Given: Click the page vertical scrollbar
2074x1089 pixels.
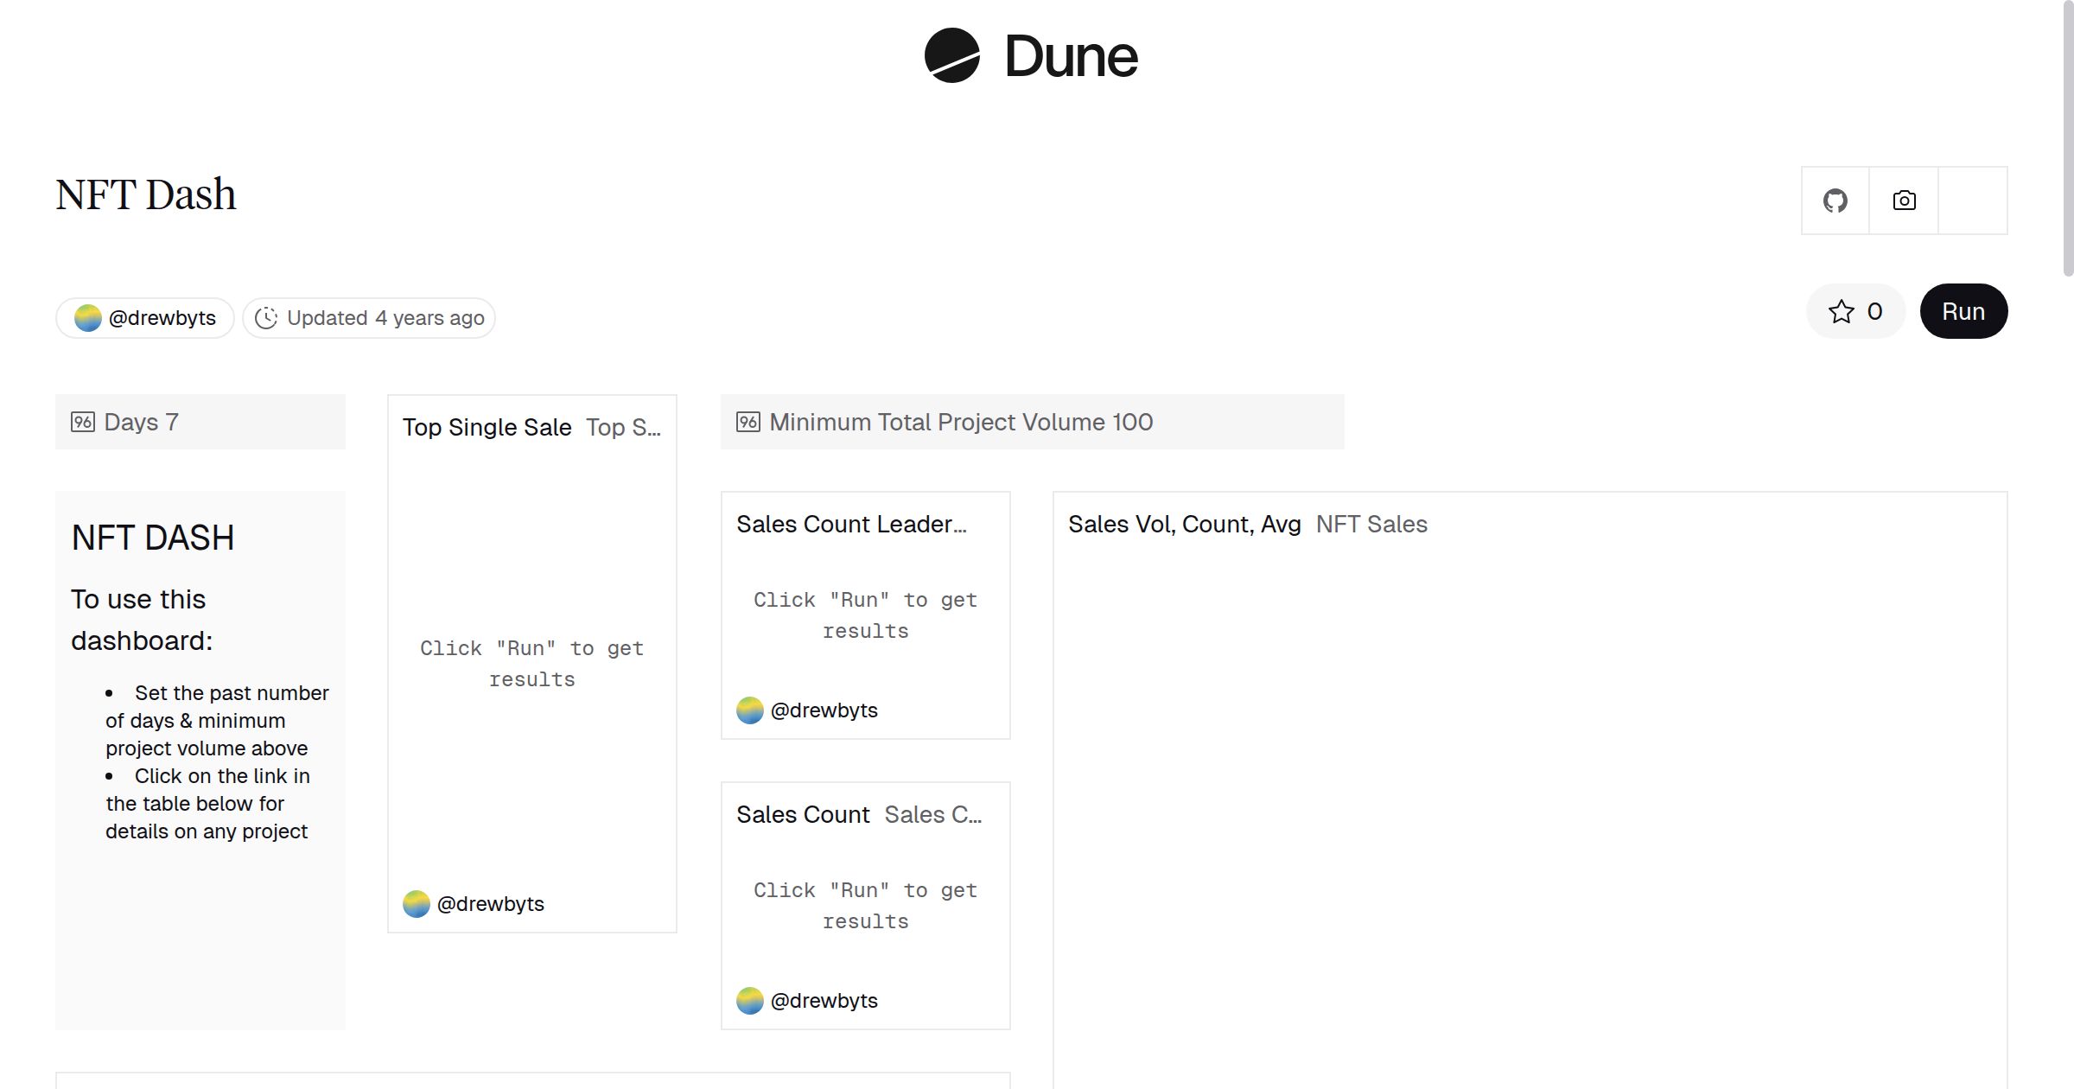Looking at the screenshot, I should 2067,138.
